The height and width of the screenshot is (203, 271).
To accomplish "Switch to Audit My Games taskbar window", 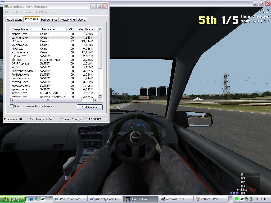I will tap(105, 199).
